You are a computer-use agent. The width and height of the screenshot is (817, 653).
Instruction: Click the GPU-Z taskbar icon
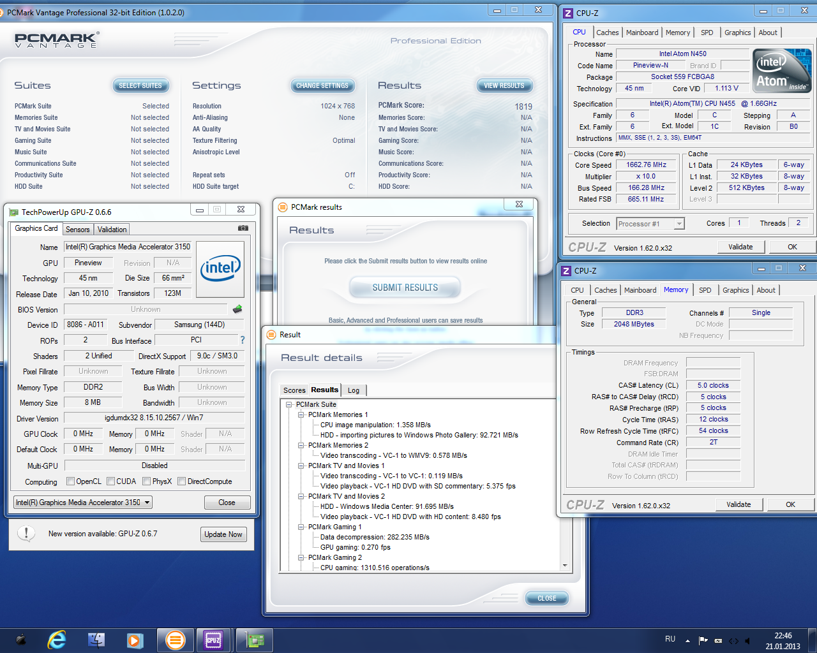pyautogui.click(x=255, y=640)
